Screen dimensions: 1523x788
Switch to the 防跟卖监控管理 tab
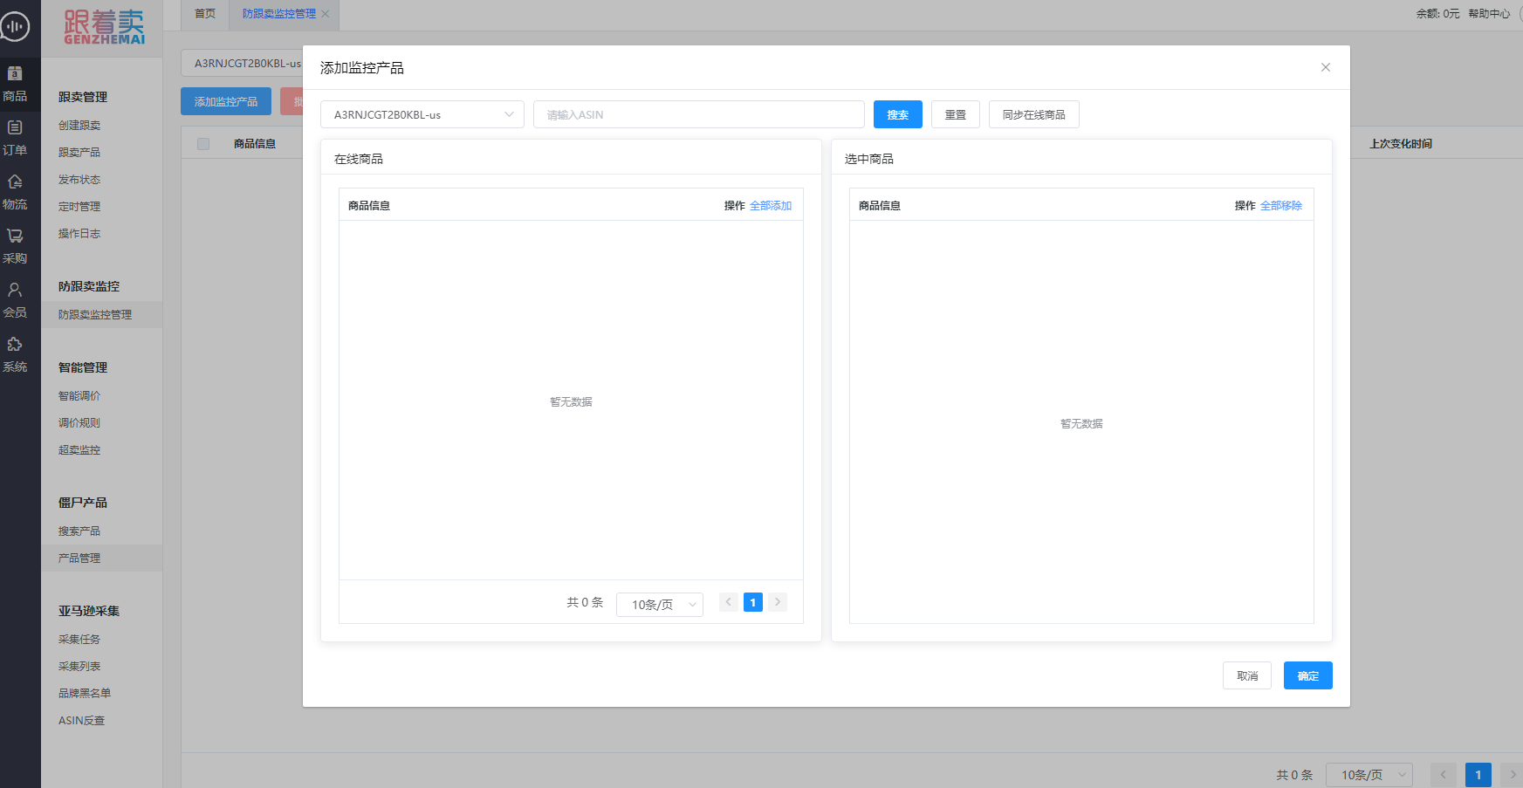[279, 14]
